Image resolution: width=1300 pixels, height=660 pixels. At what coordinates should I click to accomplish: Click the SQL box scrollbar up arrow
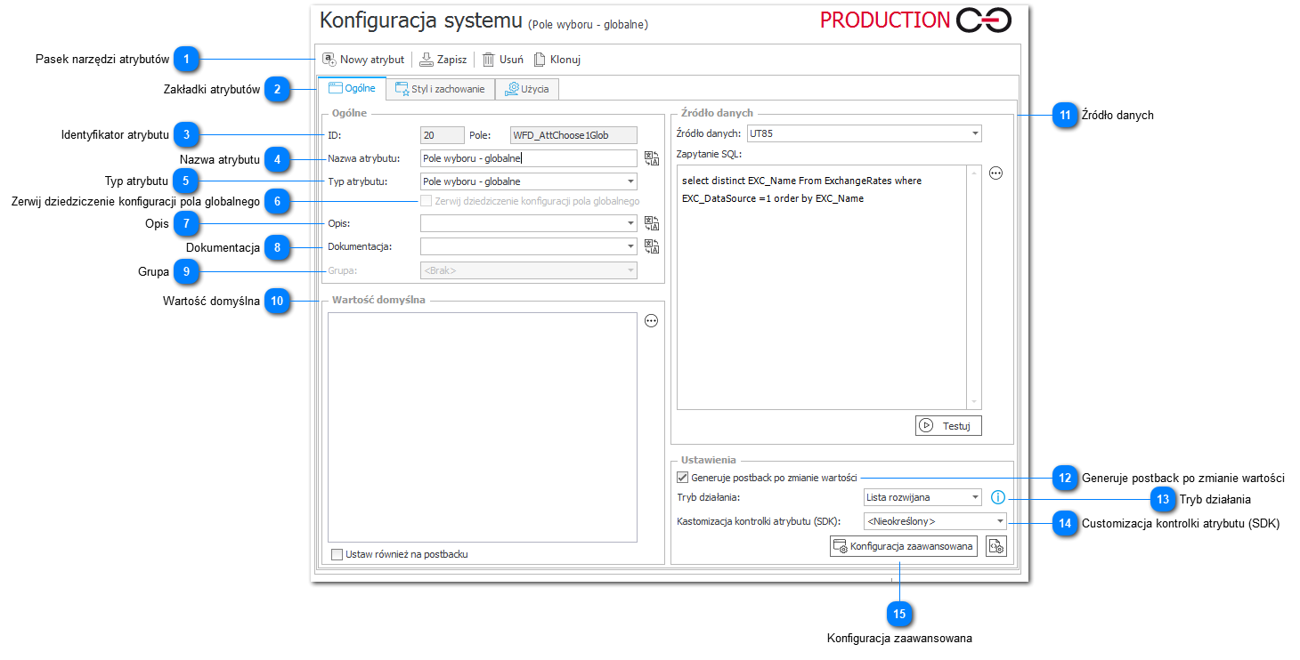pos(974,173)
